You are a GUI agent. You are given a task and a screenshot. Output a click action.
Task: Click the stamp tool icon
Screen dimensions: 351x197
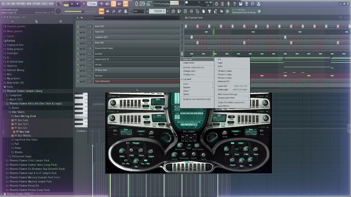(x=126, y=11)
